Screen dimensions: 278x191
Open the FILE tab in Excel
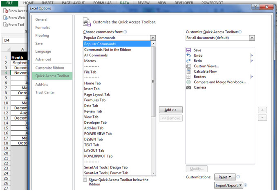[9, 3]
